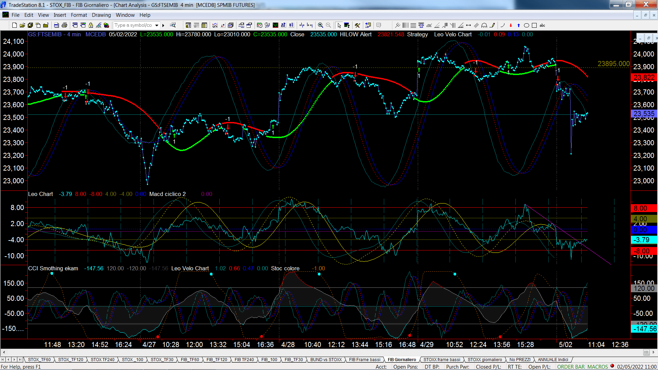The image size is (658, 370).
Task: Switch to the No PREZZI tab
Action: click(520, 359)
